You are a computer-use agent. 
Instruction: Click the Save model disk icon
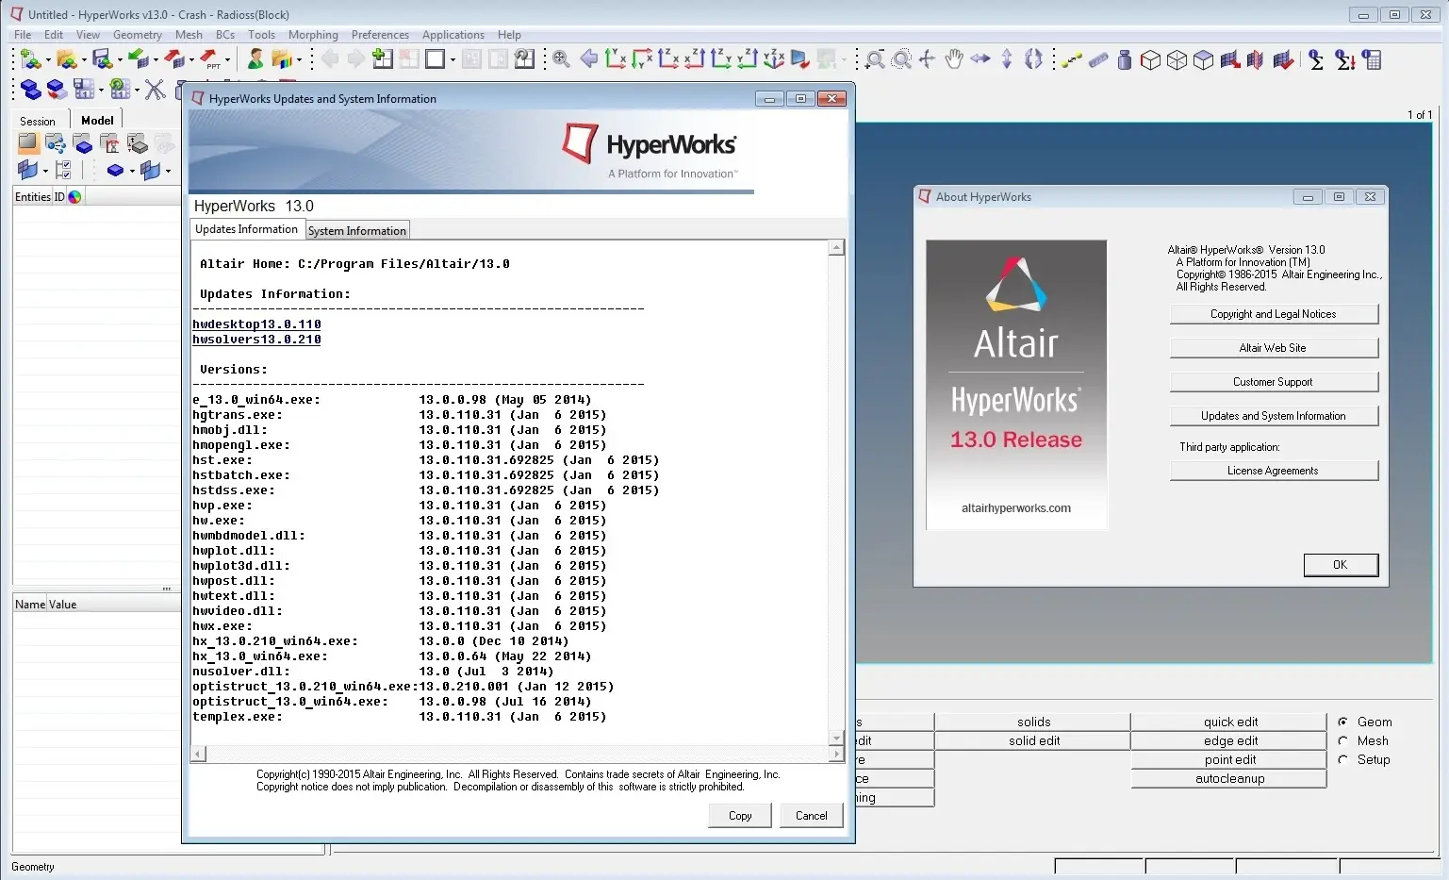102,59
